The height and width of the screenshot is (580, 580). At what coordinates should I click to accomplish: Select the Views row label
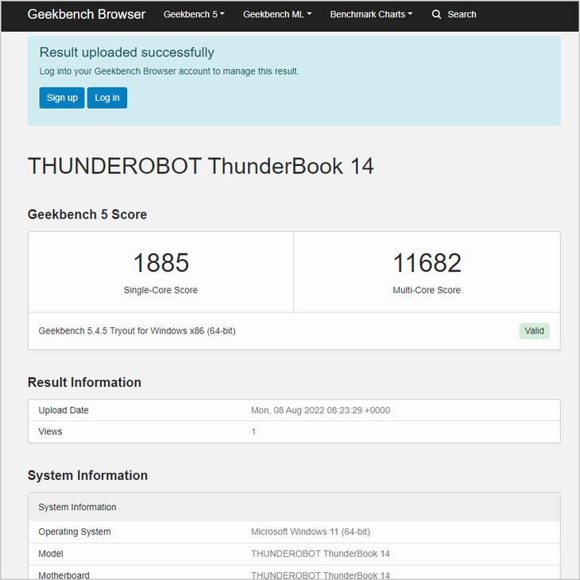(50, 431)
